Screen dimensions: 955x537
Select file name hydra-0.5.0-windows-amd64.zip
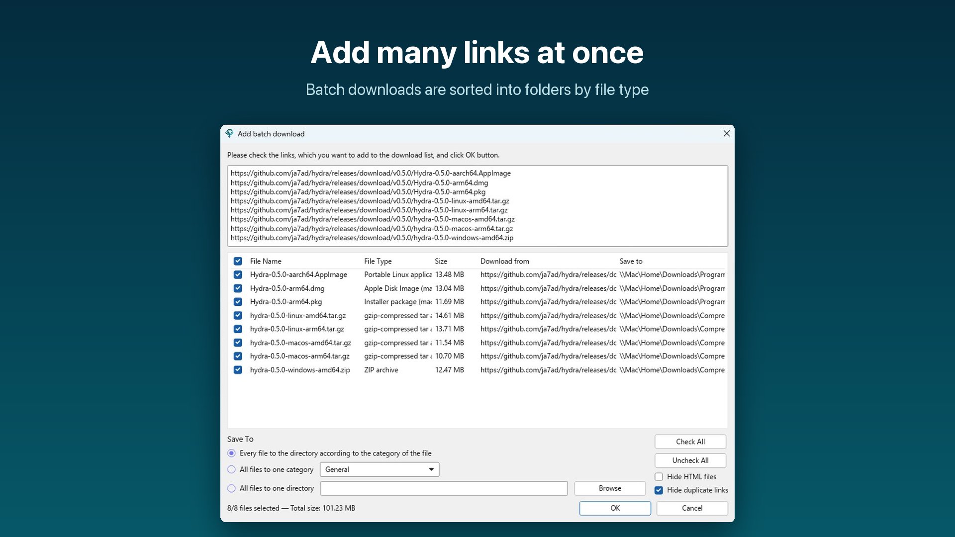[x=300, y=370]
